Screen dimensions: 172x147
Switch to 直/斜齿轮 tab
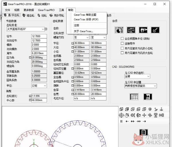tap(12, 15)
